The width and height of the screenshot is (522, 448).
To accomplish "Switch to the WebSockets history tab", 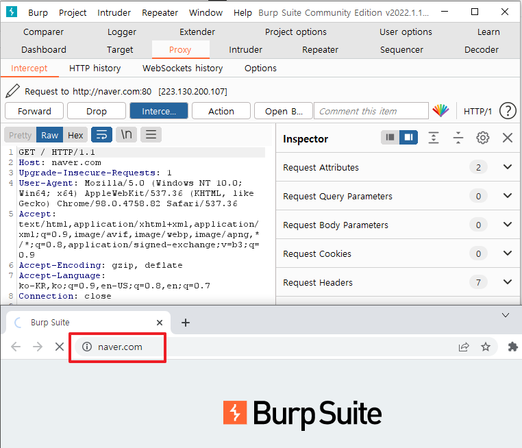I will 182,69.
